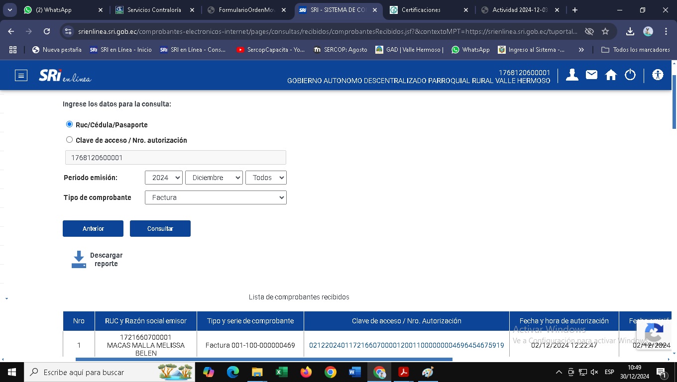The height and width of the screenshot is (382, 677).
Task: Click the RUC number input field
Action: click(x=176, y=158)
